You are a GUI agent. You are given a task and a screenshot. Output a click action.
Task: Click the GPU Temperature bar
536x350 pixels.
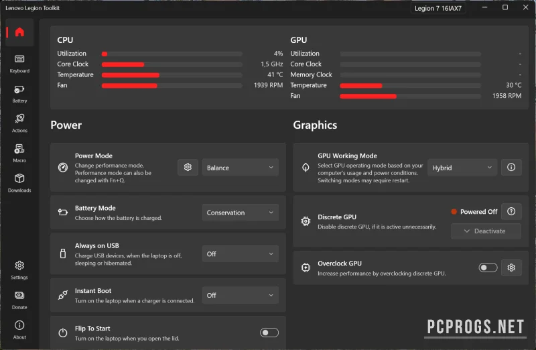(x=410, y=86)
